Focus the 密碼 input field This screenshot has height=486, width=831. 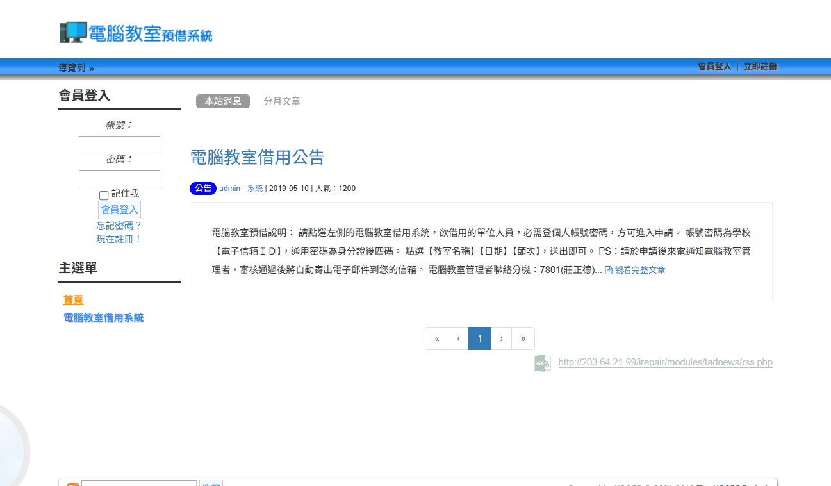point(119,179)
